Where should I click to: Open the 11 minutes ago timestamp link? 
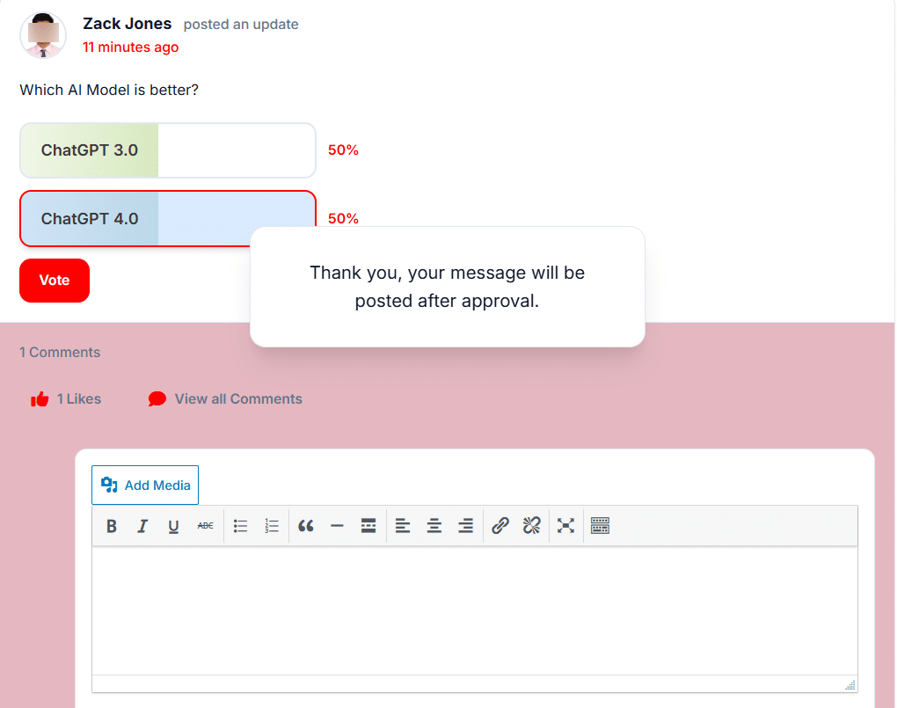point(130,47)
